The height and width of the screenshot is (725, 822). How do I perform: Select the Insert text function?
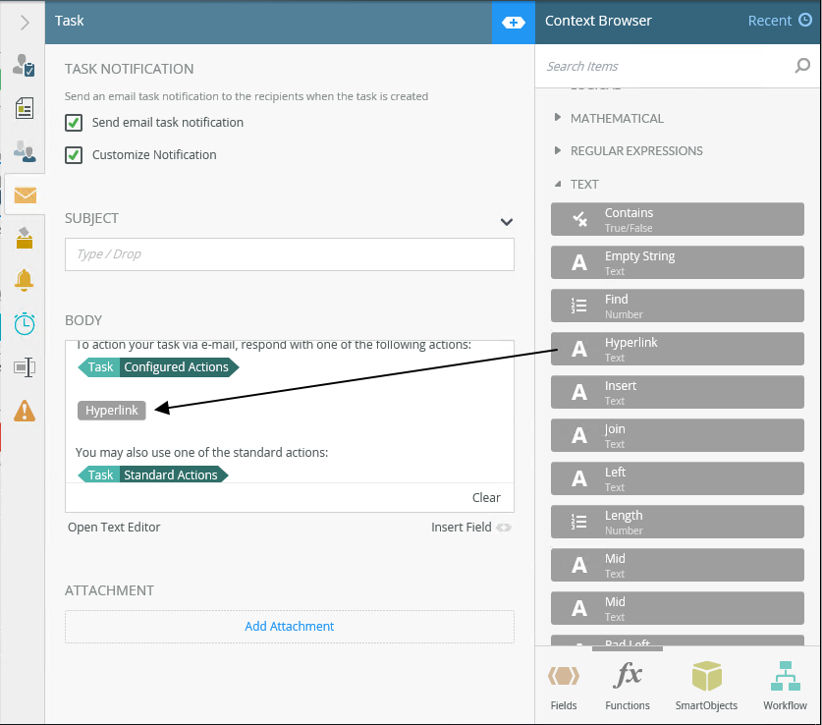(x=678, y=392)
